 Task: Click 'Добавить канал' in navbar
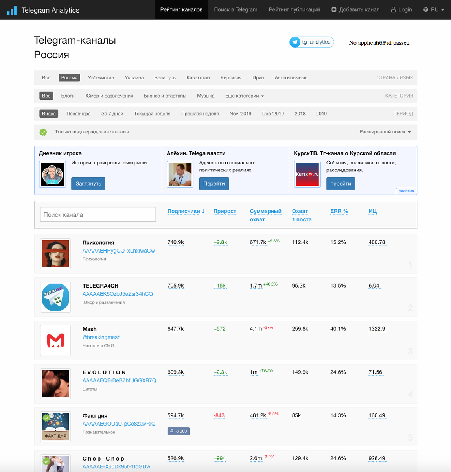(355, 9)
